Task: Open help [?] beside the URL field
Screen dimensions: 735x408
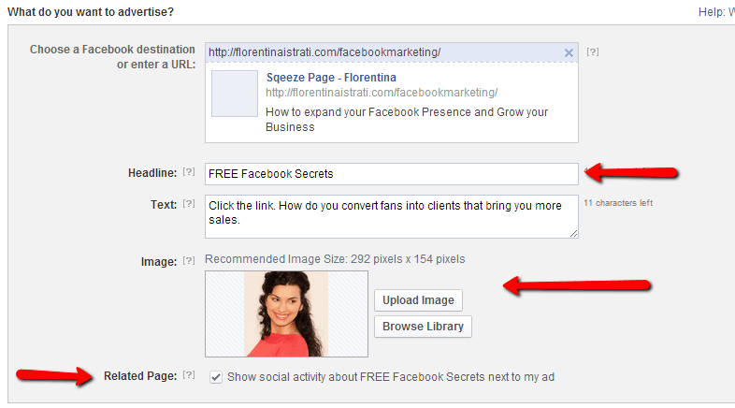Action: 593,52
